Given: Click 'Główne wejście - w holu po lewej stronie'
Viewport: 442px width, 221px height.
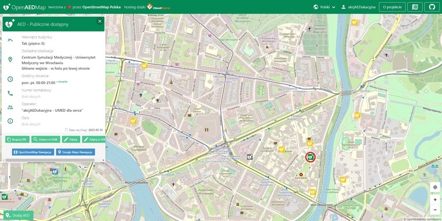Looking at the screenshot, I should (55, 68).
